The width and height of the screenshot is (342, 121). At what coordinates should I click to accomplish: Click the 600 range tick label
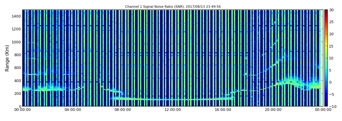[18, 67]
